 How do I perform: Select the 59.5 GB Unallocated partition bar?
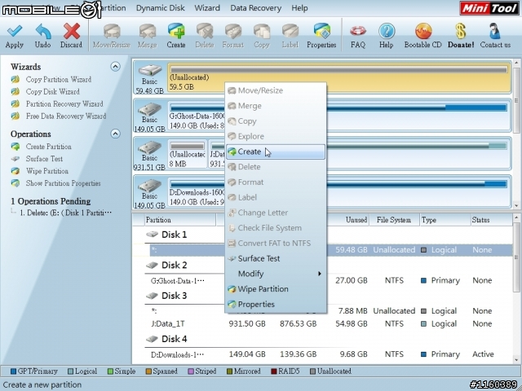(338, 77)
